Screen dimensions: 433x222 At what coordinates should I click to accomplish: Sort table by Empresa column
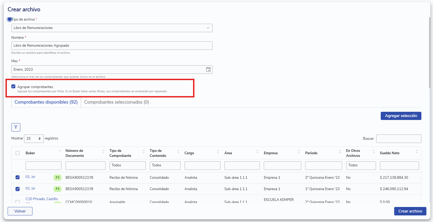(x=299, y=151)
